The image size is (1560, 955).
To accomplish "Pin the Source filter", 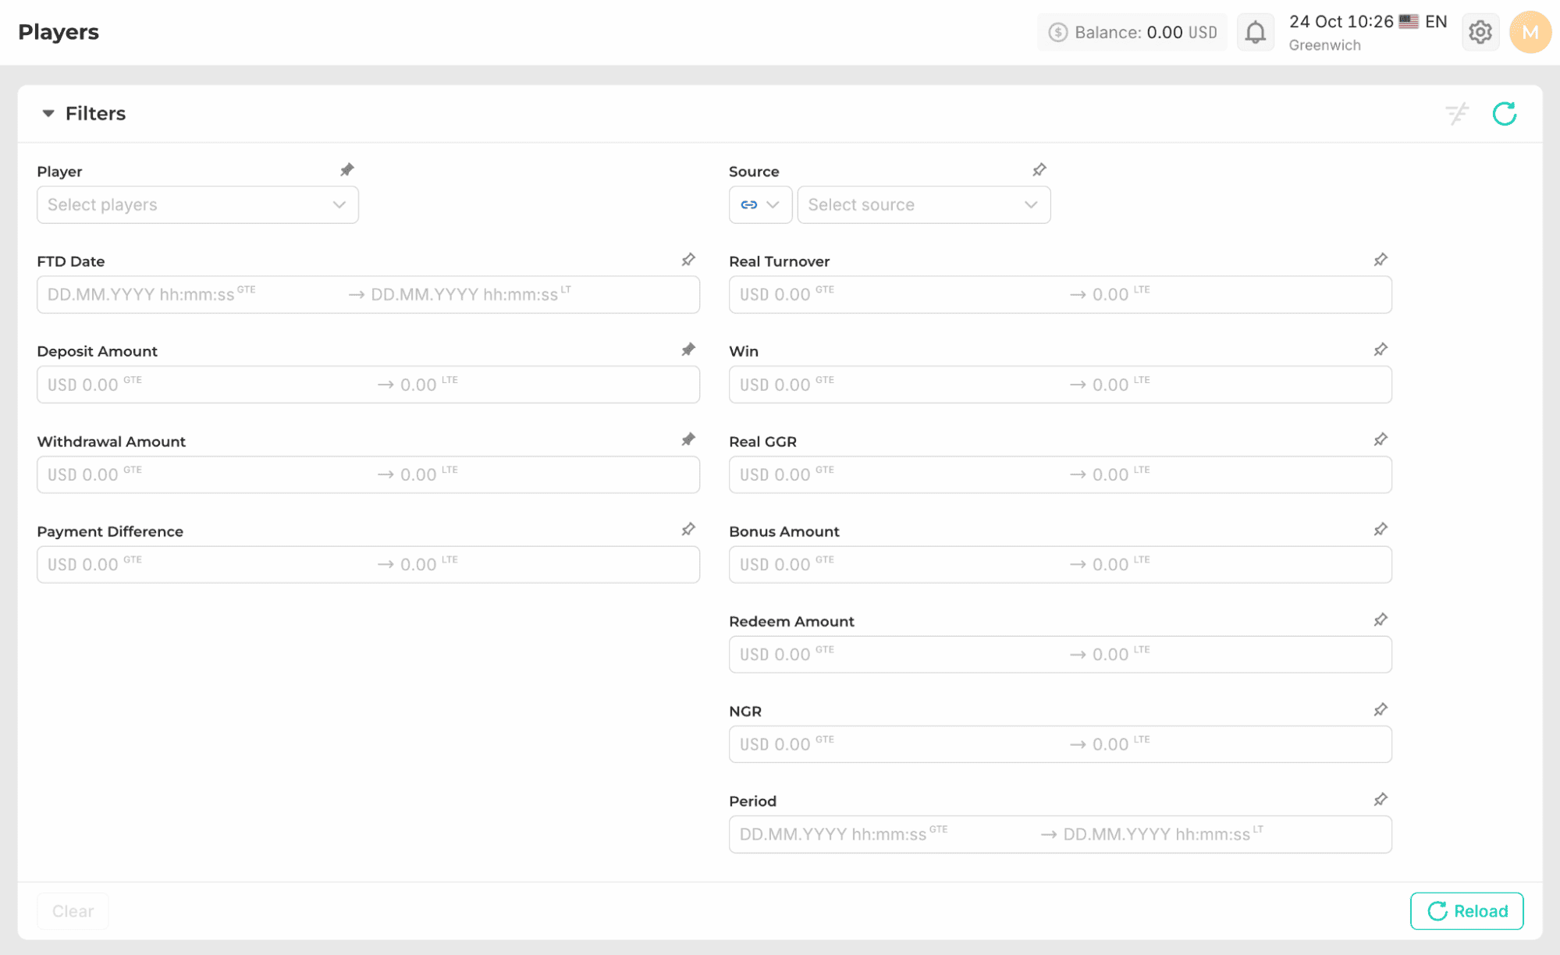I will click(x=1039, y=170).
